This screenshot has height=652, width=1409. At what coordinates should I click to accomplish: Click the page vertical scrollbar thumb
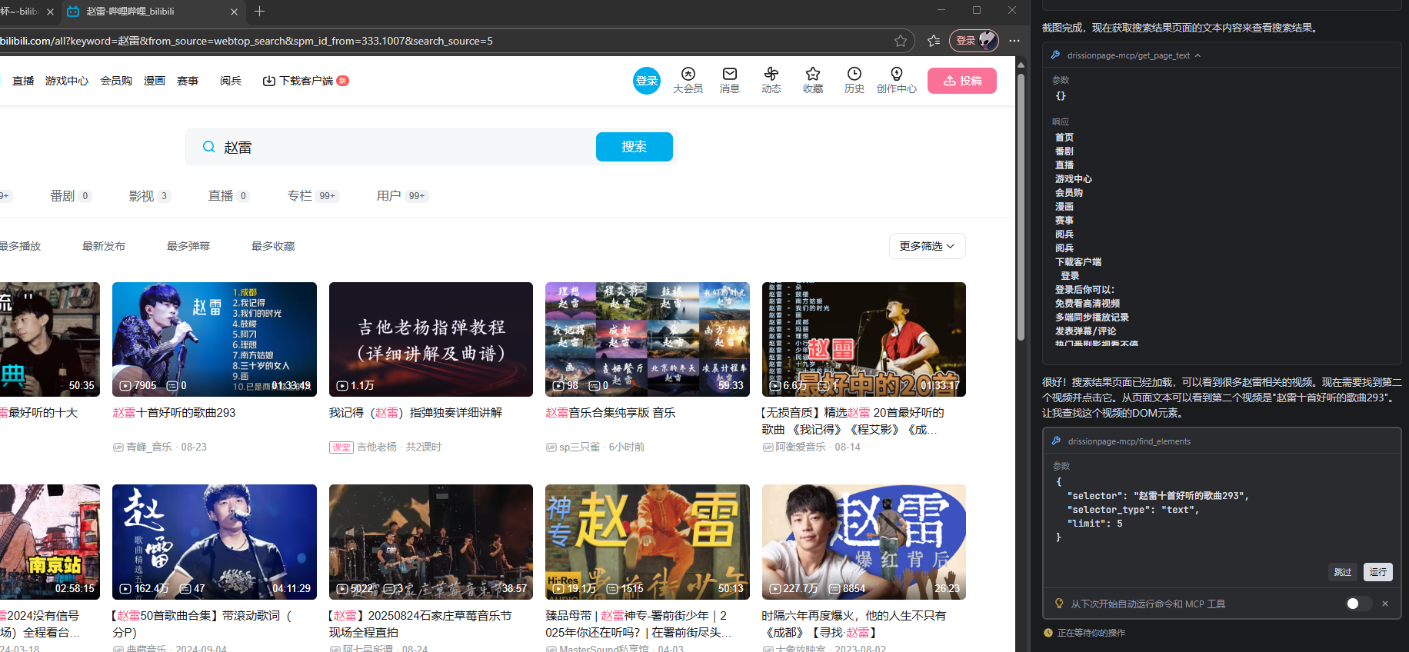pos(1021,206)
